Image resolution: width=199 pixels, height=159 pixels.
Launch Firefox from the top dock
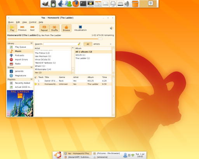point(76,3)
